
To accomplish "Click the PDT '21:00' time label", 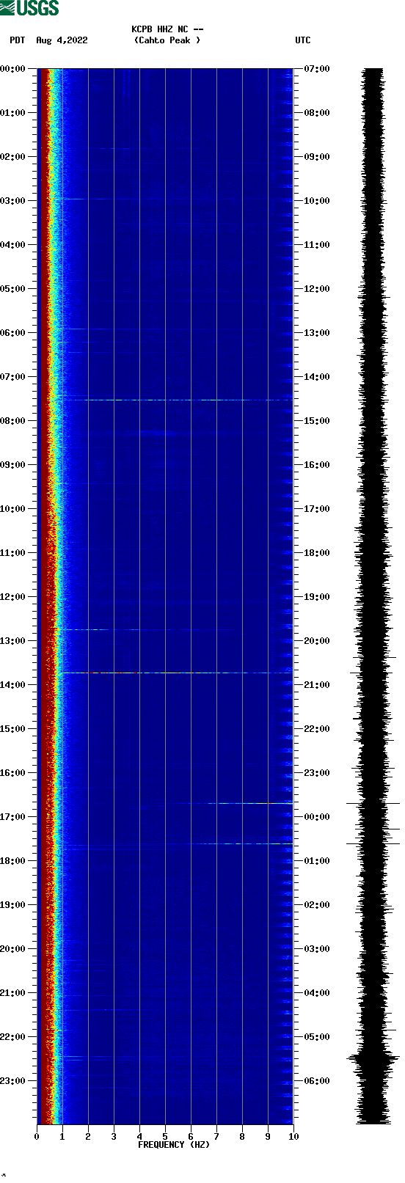I will coord(13,993).
